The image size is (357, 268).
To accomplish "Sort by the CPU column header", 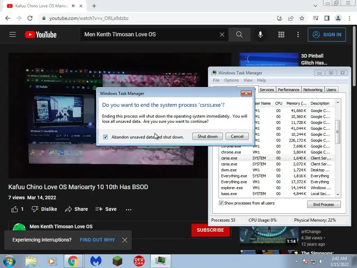I will [x=279, y=103].
